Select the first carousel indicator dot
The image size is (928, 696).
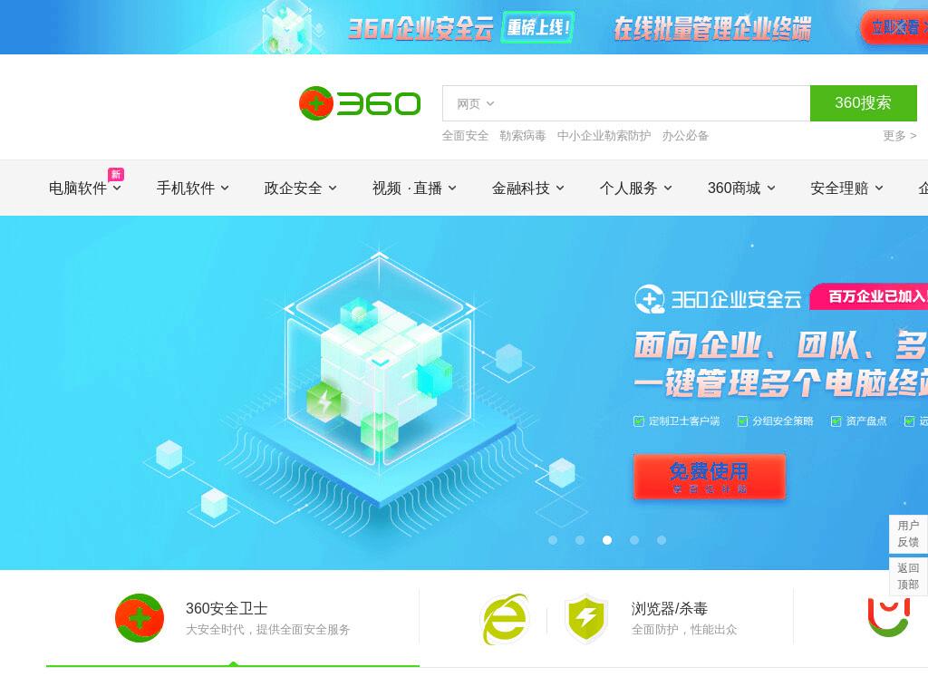tap(553, 540)
